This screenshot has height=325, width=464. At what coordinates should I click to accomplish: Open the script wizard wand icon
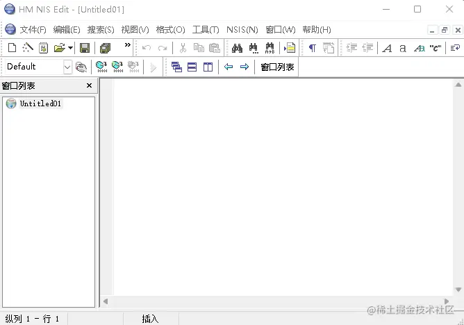28,48
